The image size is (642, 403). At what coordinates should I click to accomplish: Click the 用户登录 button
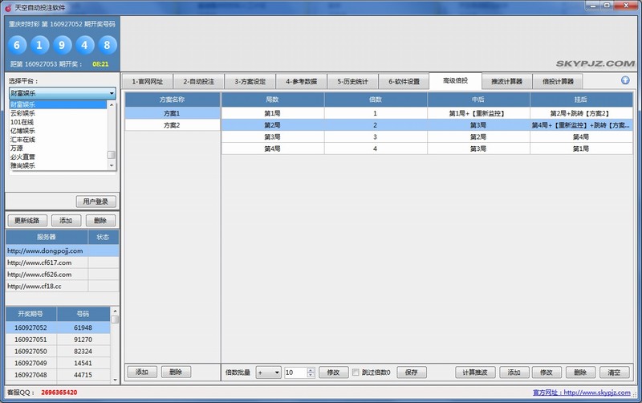96,201
